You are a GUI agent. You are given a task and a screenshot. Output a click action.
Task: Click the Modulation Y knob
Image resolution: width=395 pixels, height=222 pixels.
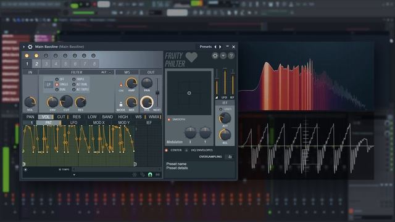point(205,133)
